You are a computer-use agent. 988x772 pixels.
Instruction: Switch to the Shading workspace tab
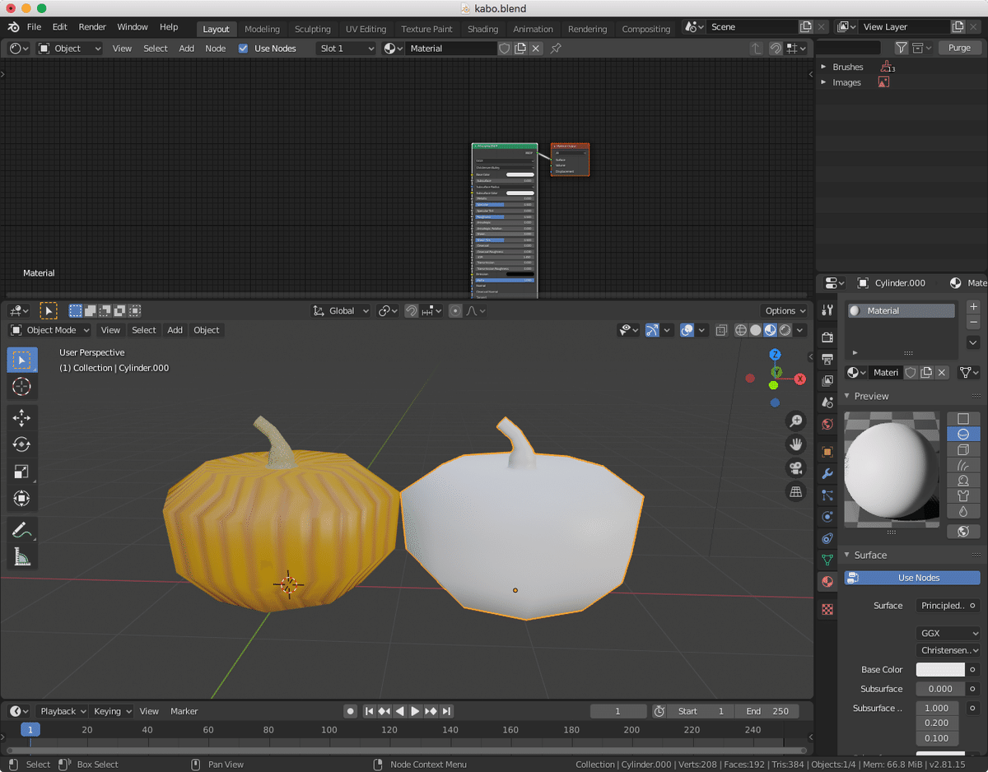click(482, 29)
